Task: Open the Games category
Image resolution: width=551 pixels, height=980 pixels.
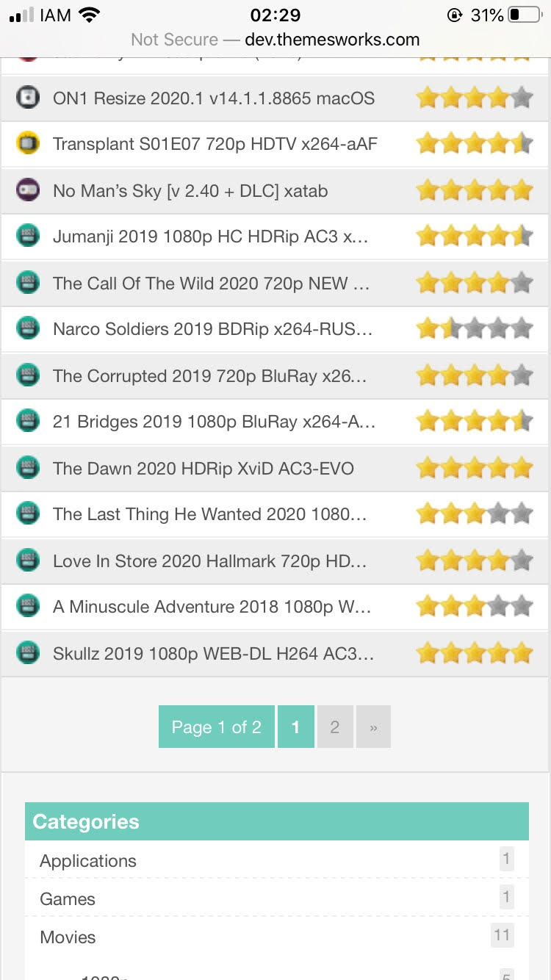Action: point(68,899)
